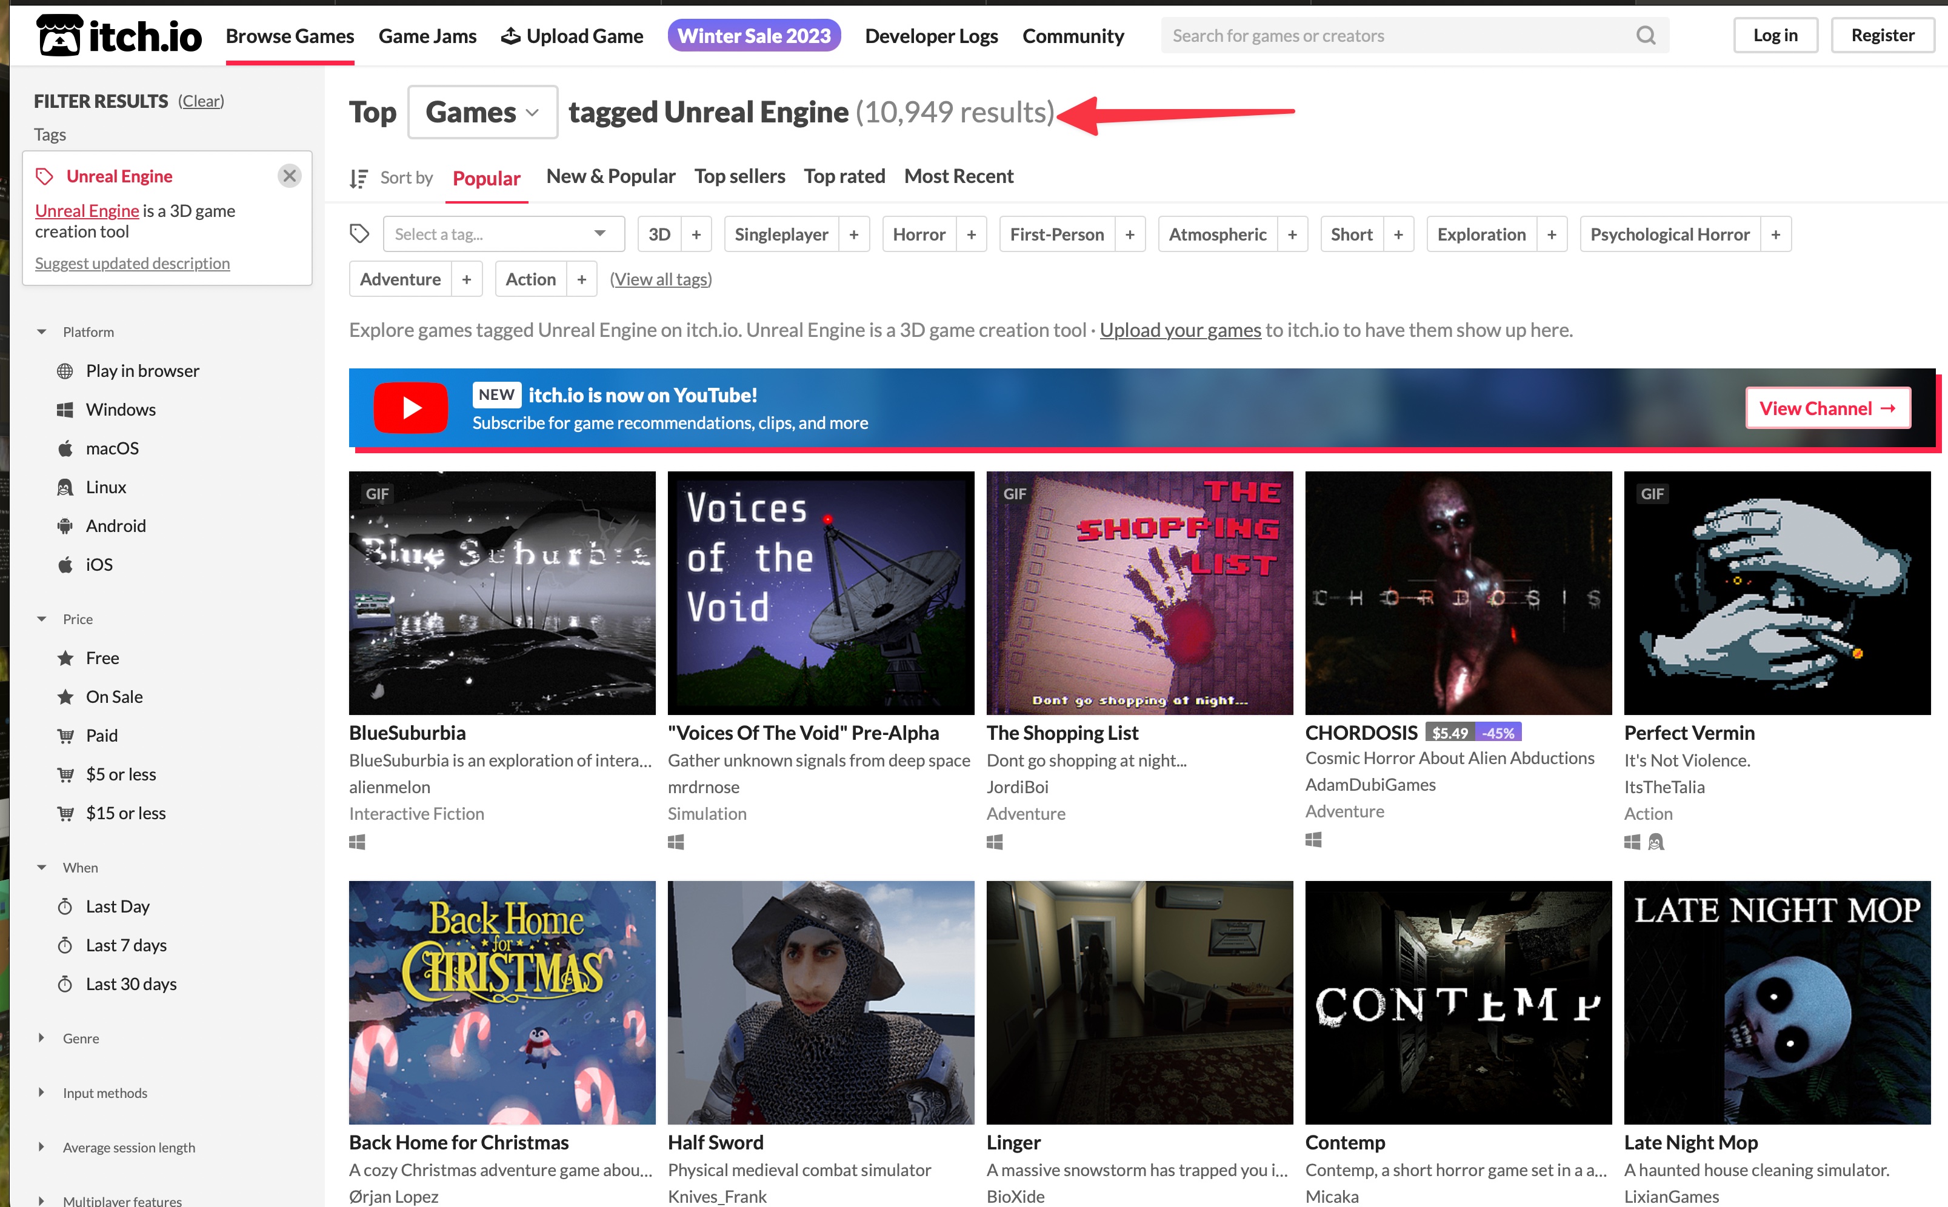This screenshot has height=1207, width=1948.
Task: Click the plus next to Psychological Horror
Action: point(1775,234)
